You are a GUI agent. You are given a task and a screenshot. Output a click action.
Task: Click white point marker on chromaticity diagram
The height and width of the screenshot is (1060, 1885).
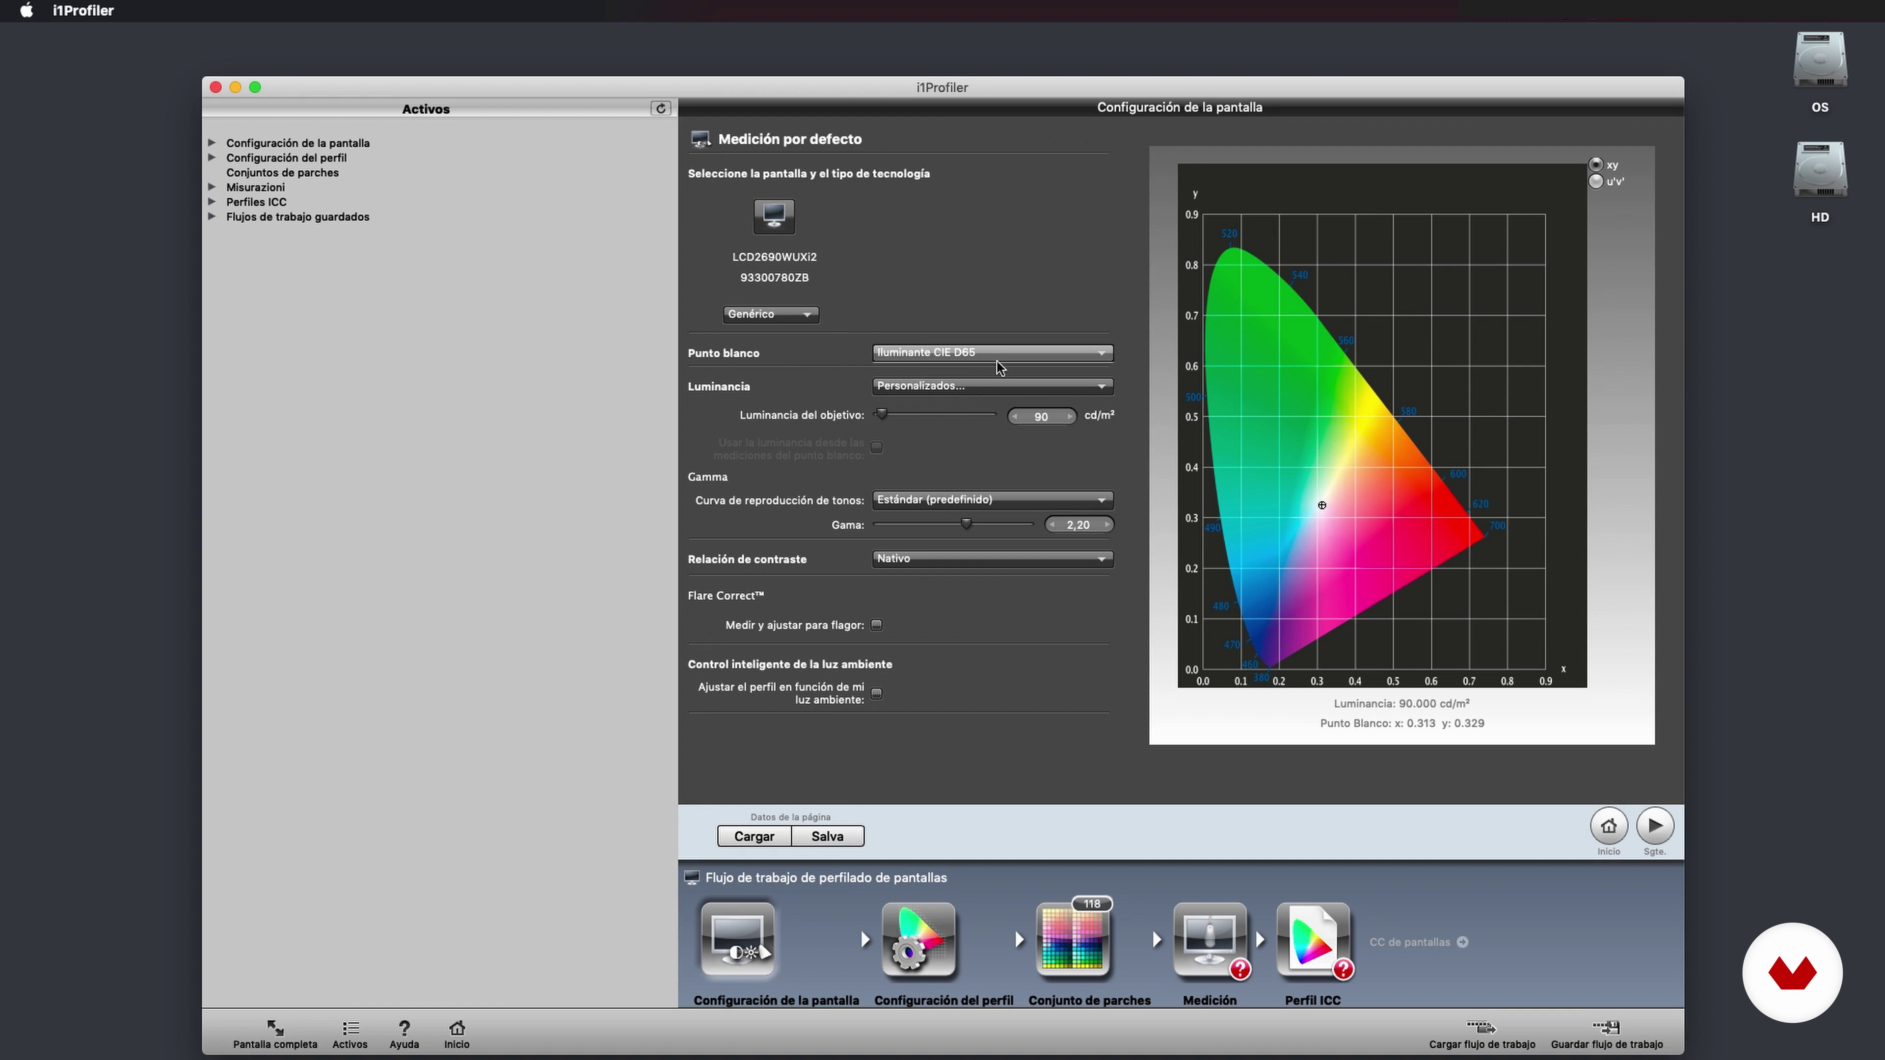click(1321, 505)
